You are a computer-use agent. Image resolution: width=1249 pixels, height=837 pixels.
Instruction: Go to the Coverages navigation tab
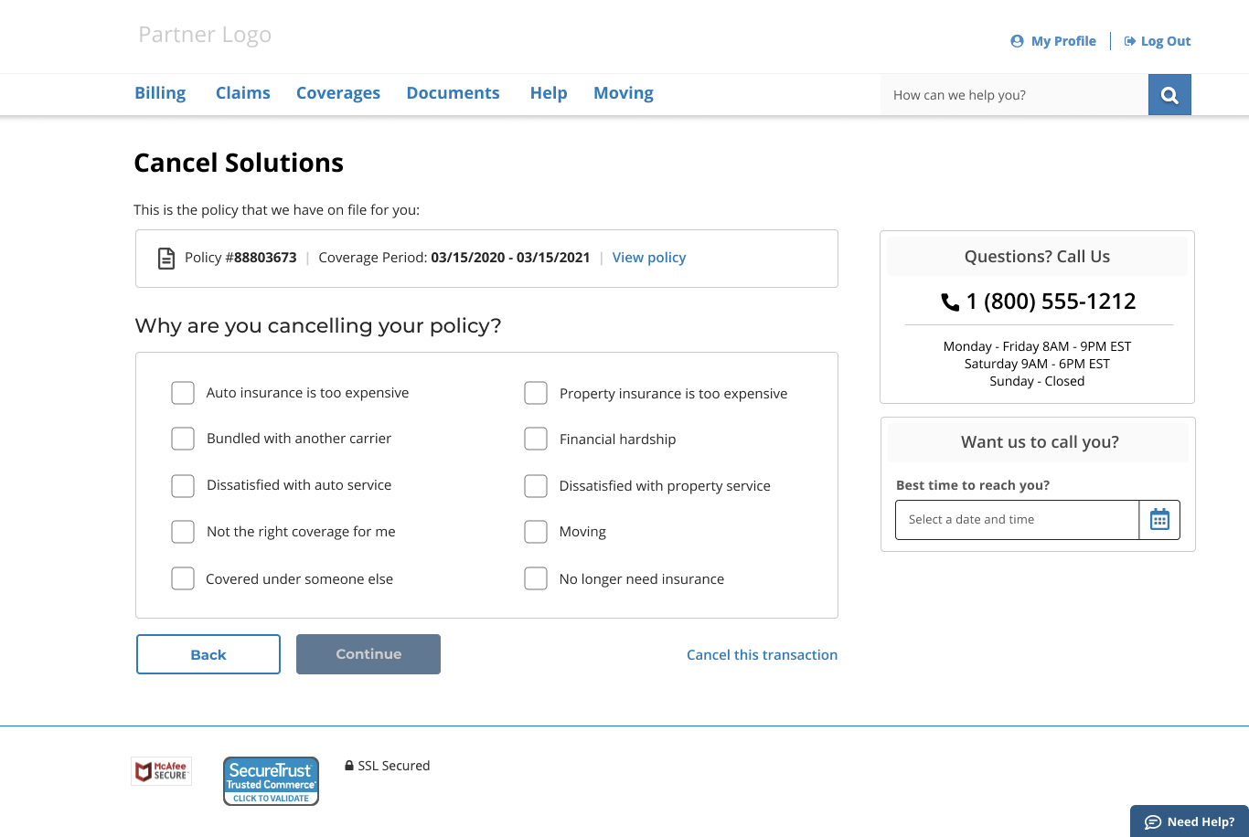coord(338,93)
